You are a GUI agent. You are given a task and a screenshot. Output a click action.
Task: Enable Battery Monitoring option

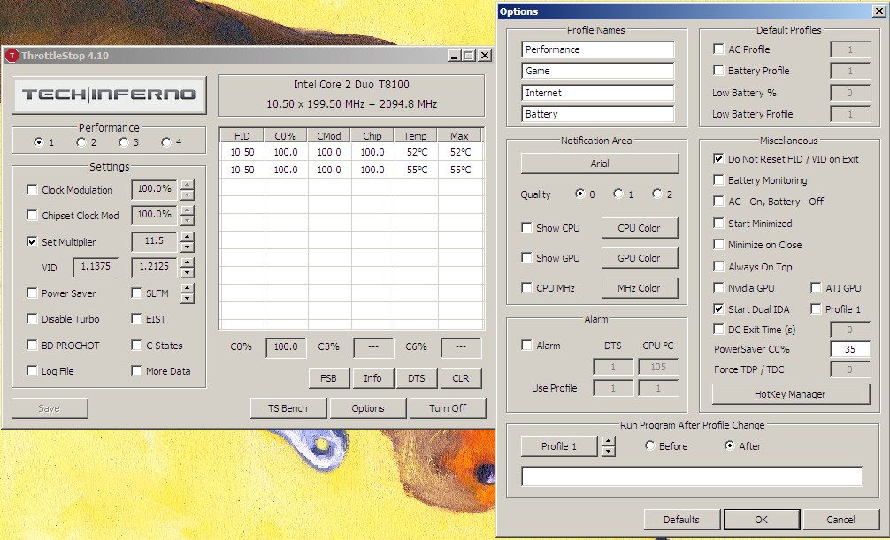(x=718, y=179)
